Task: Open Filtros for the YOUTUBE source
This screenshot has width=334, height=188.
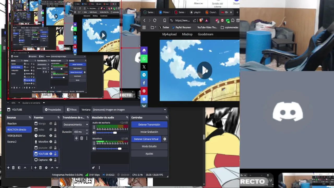Action: pos(72,110)
